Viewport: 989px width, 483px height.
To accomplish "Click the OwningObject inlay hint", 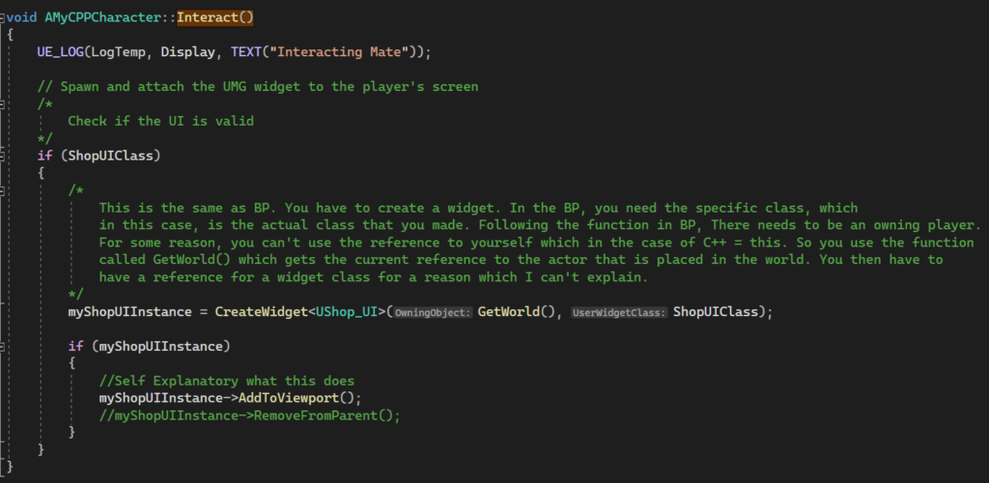I will point(432,312).
